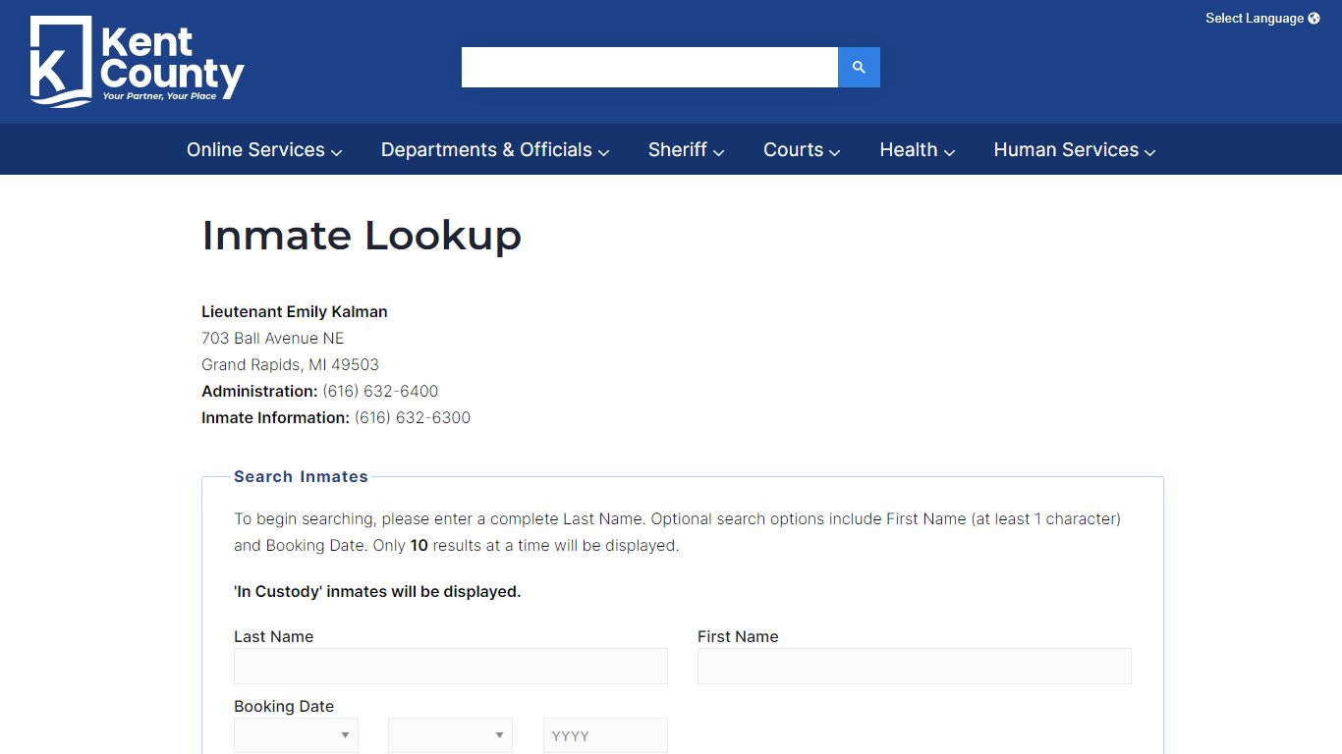This screenshot has height=754, width=1342.
Task: Click the chevron arrow beside Sheriff
Action: (719, 152)
